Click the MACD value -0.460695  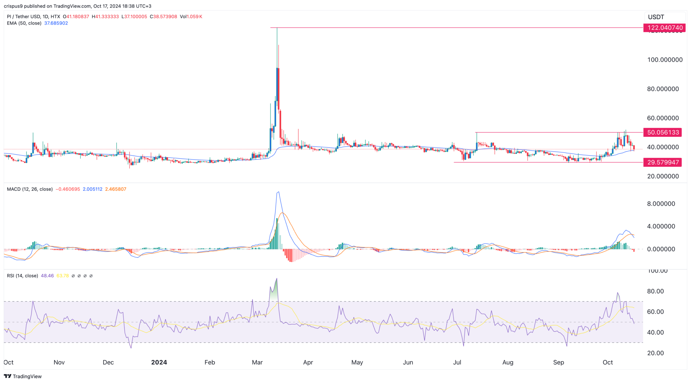(67, 189)
